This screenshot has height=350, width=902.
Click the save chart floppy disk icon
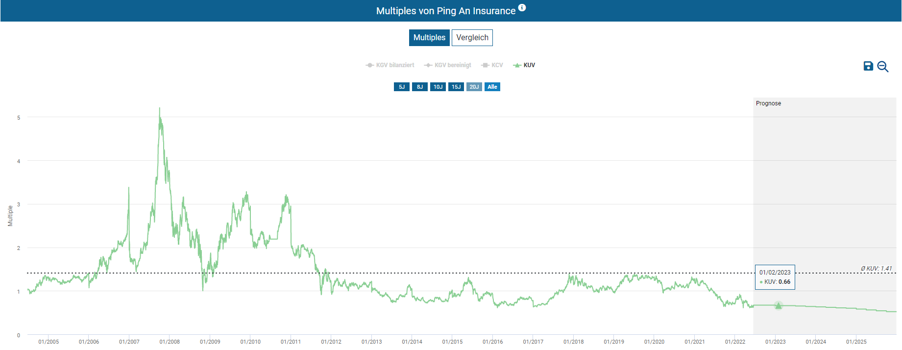point(868,66)
